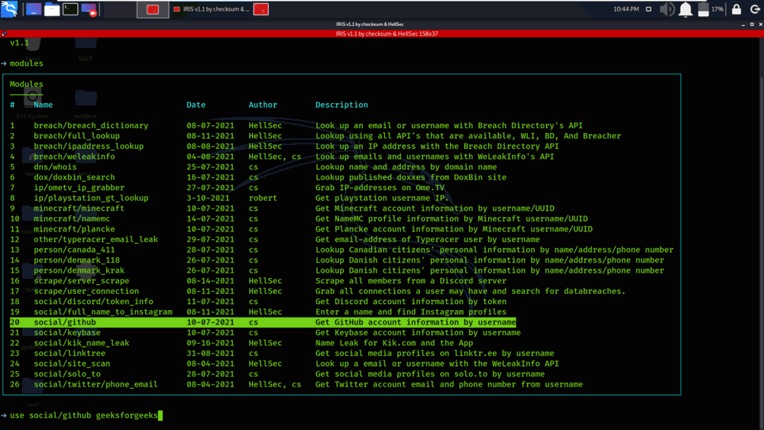The width and height of the screenshot is (764, 430).
Task: Click the Name column header
Action: (x=43, y=105)
